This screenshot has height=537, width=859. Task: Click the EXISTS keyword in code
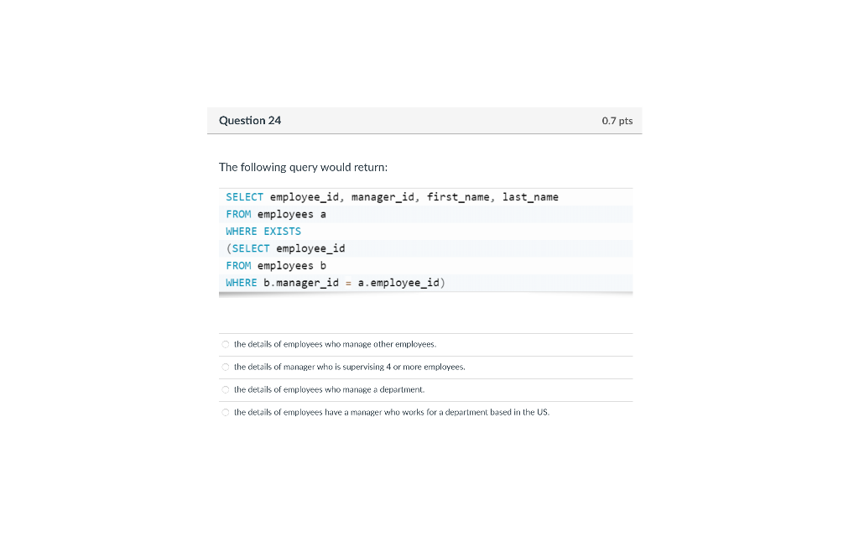click(x=282, y=232)
